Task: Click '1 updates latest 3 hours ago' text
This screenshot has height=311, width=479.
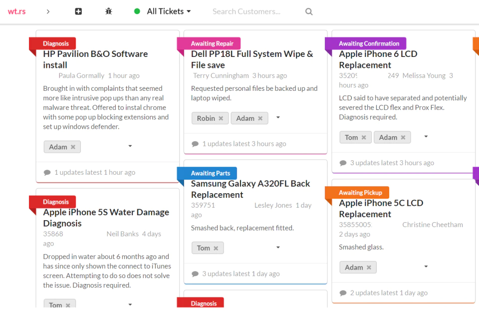Action: pyautogui.click(x=244, y=144)
